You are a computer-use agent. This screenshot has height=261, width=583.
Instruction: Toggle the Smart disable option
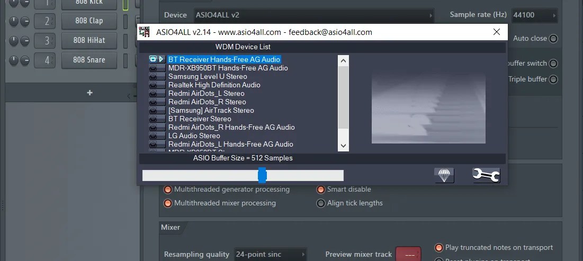(320, 190)
